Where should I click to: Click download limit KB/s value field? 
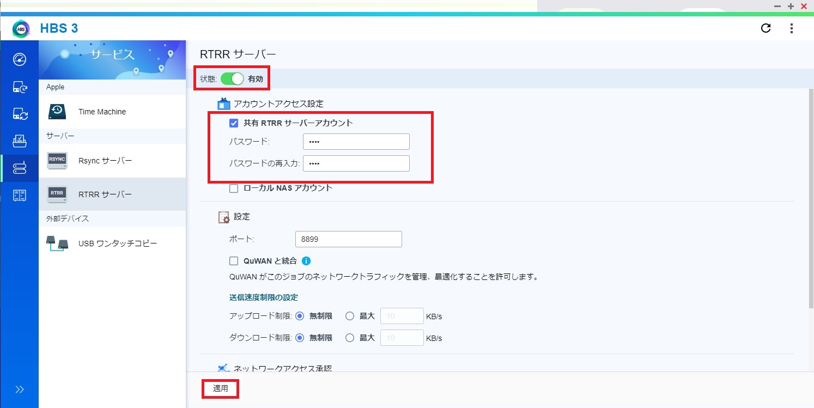pos(402,338)
